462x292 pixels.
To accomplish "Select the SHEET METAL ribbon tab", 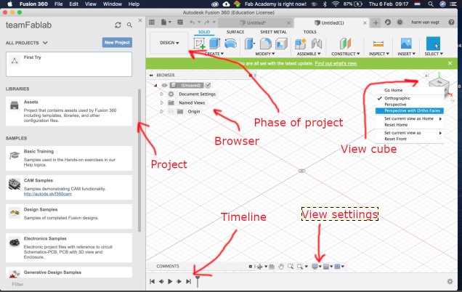I will [273, 32].
